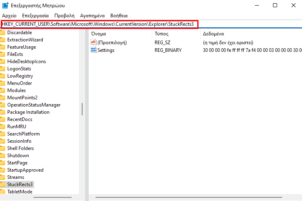The height and width of the screenshot is (201, 302).
Task: Select the Package Installation key
Action: coord(28,112)
